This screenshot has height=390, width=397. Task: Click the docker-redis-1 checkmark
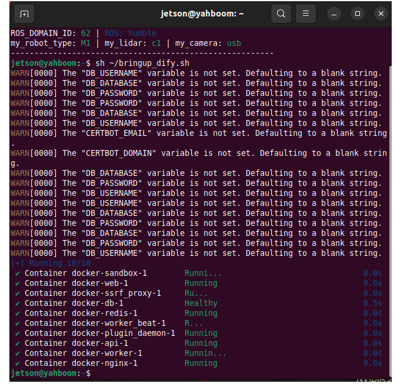(x=17, y=314)
